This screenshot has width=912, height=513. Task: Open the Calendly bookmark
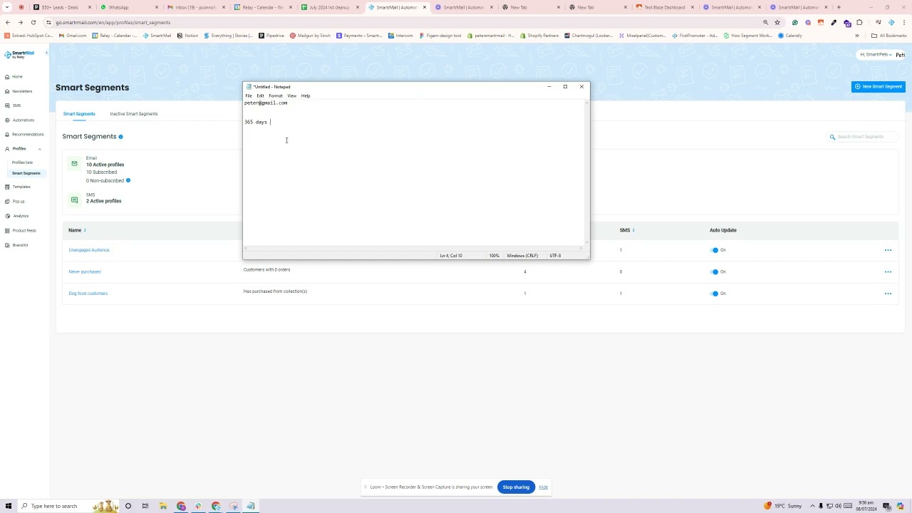click(790, 36)
